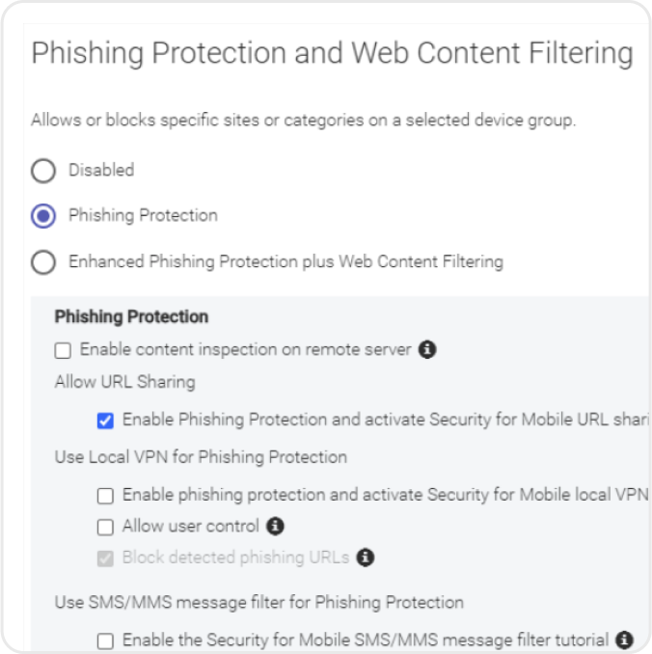Click the bold Phishing Protection section header
The height and width of the screenshot is (654, 652).
tap(131, 316)
